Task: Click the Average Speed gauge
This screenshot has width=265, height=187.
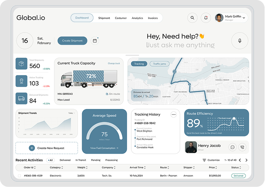Action: pos(104,132)
